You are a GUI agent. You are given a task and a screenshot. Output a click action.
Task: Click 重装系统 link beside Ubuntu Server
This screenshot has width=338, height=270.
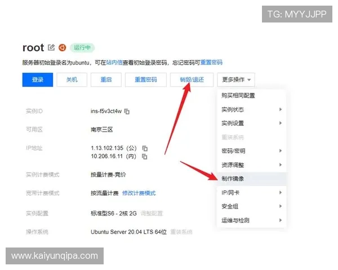click(x=181, y=232)
